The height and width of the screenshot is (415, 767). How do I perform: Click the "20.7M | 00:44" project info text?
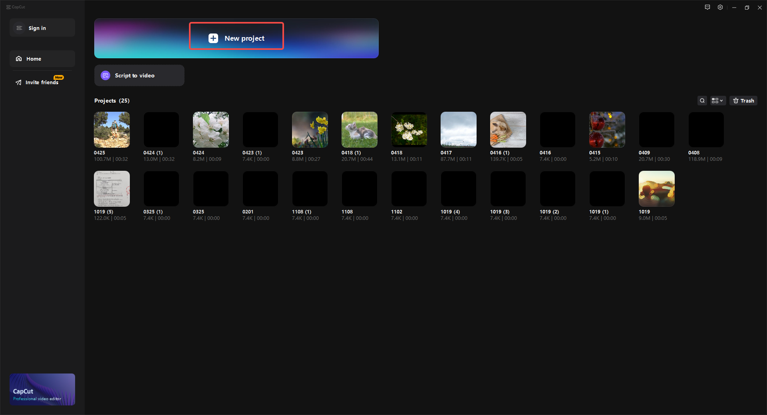click(x=357, y=159)
